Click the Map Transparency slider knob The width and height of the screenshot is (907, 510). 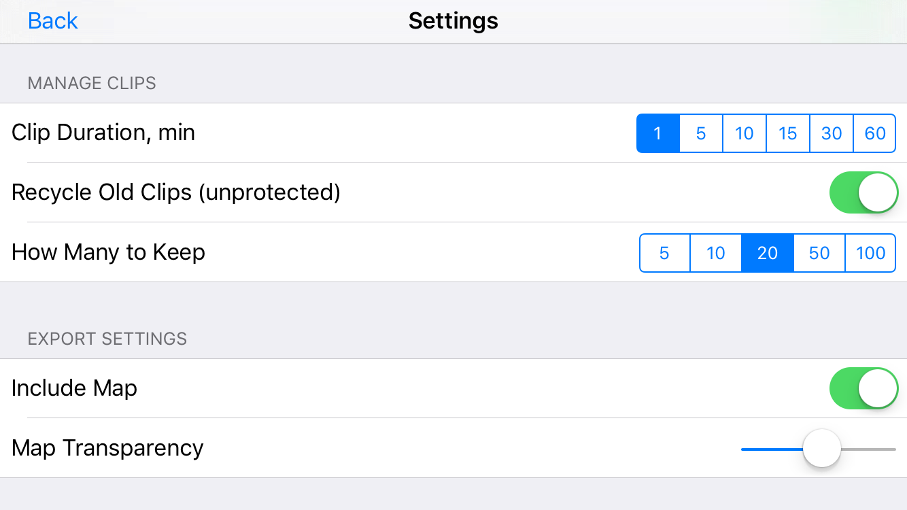(x=822, y=449)
